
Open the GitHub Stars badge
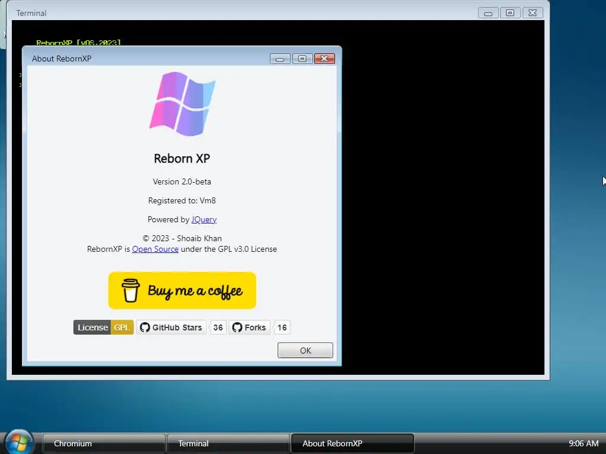click(171, 327)
